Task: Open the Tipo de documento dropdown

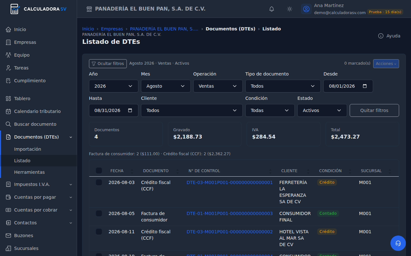Action: pyautogui.click(x=283, y=86)
